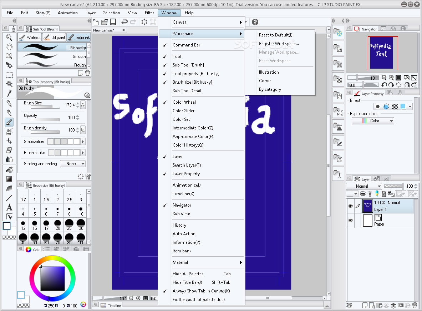Screen dimensions: 422x311
Task: Click the Lock layer padlock icon
Action: click(x=384, y=194)
